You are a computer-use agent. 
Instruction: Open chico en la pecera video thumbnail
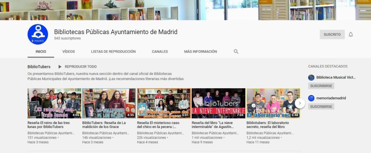164,103
